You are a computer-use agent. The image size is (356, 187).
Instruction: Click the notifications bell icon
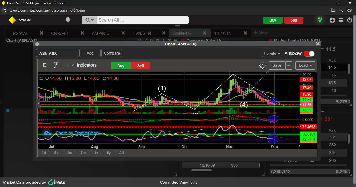click(68, 20)
